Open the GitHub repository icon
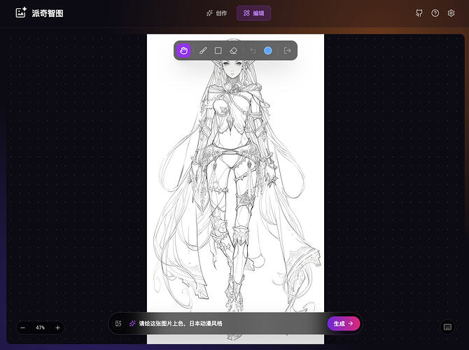469x350 pixels. [419, 13]
